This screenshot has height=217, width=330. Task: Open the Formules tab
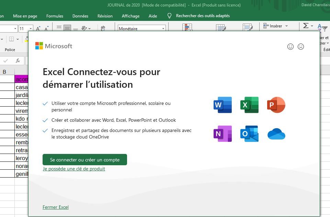click(x=55, y=16)
